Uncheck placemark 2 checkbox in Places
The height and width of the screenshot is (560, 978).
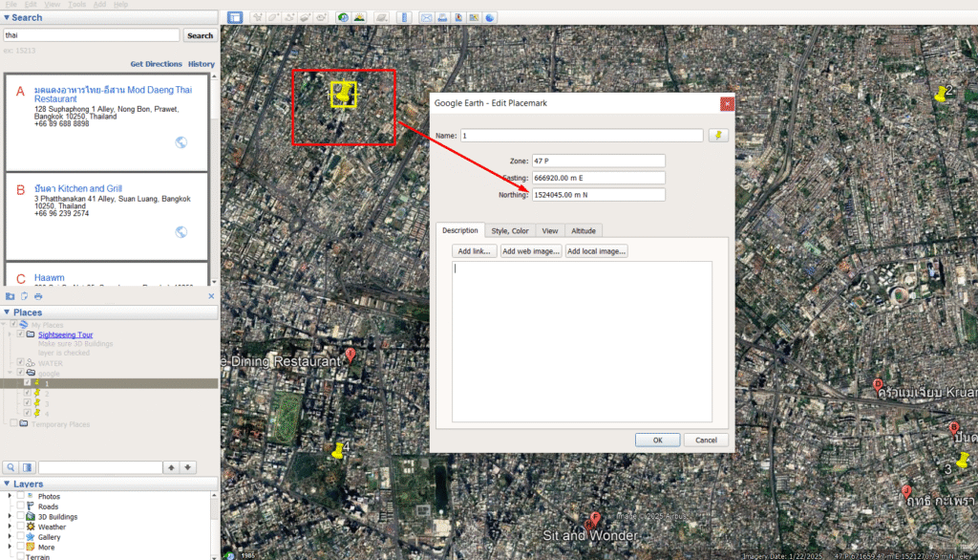coord(27,393)
